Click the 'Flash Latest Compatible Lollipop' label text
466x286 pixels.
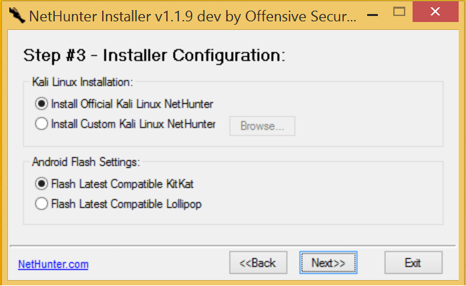pos(126,204)
